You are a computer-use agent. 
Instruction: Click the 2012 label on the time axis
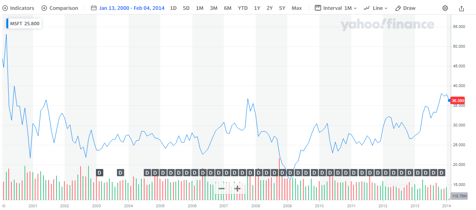pyautogui.click(x=383, y=206)
